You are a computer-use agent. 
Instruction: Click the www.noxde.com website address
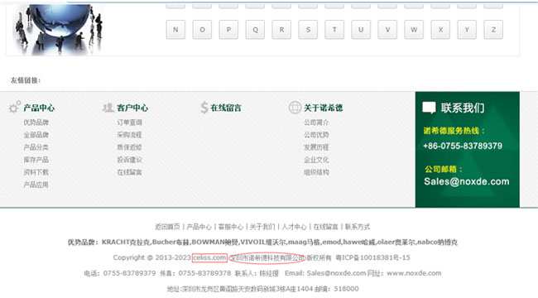point(414,273)
